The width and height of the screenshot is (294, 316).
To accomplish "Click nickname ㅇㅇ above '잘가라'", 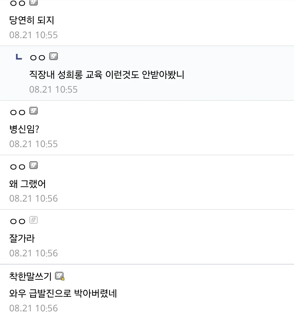I will (x=18, y=221).
